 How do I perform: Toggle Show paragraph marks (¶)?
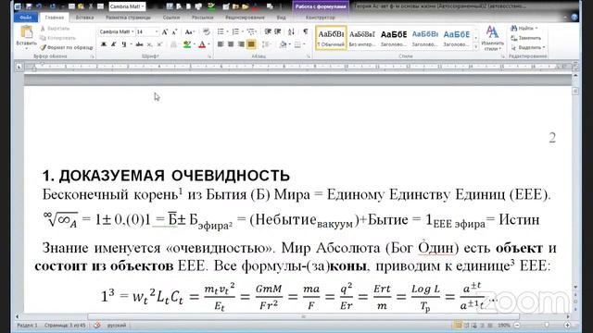point(306,31)
